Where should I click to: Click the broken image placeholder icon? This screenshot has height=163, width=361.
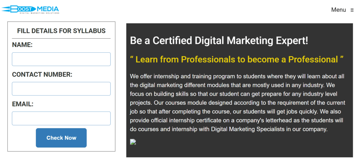[133, 142]
